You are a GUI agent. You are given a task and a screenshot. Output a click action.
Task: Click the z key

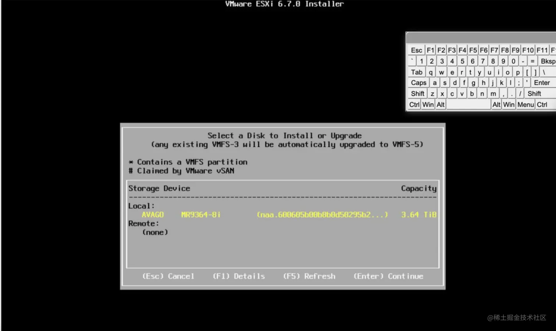(x=432, y=94)
